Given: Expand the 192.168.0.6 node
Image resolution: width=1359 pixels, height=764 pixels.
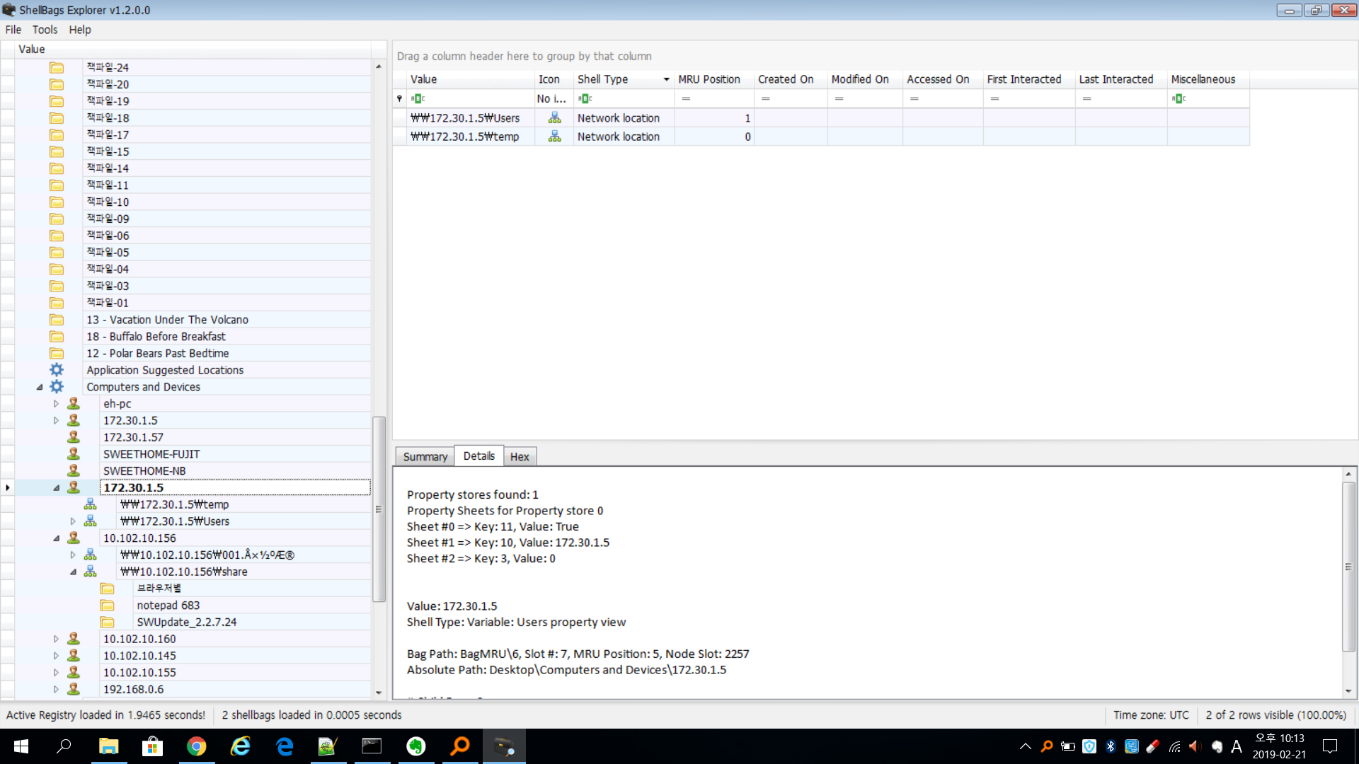Looking at the screenshot, I should (x=56, y=689).
